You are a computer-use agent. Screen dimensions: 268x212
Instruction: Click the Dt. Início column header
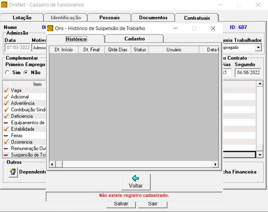[64, 50]
